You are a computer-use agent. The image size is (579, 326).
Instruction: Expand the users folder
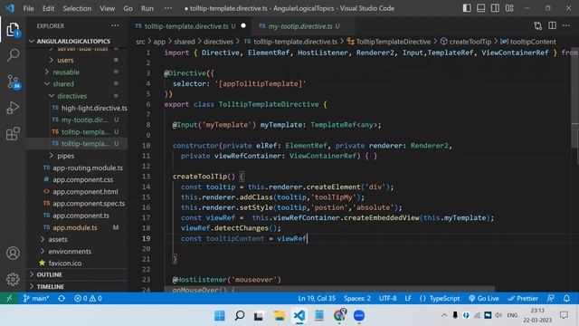click(x=65, y=60)
